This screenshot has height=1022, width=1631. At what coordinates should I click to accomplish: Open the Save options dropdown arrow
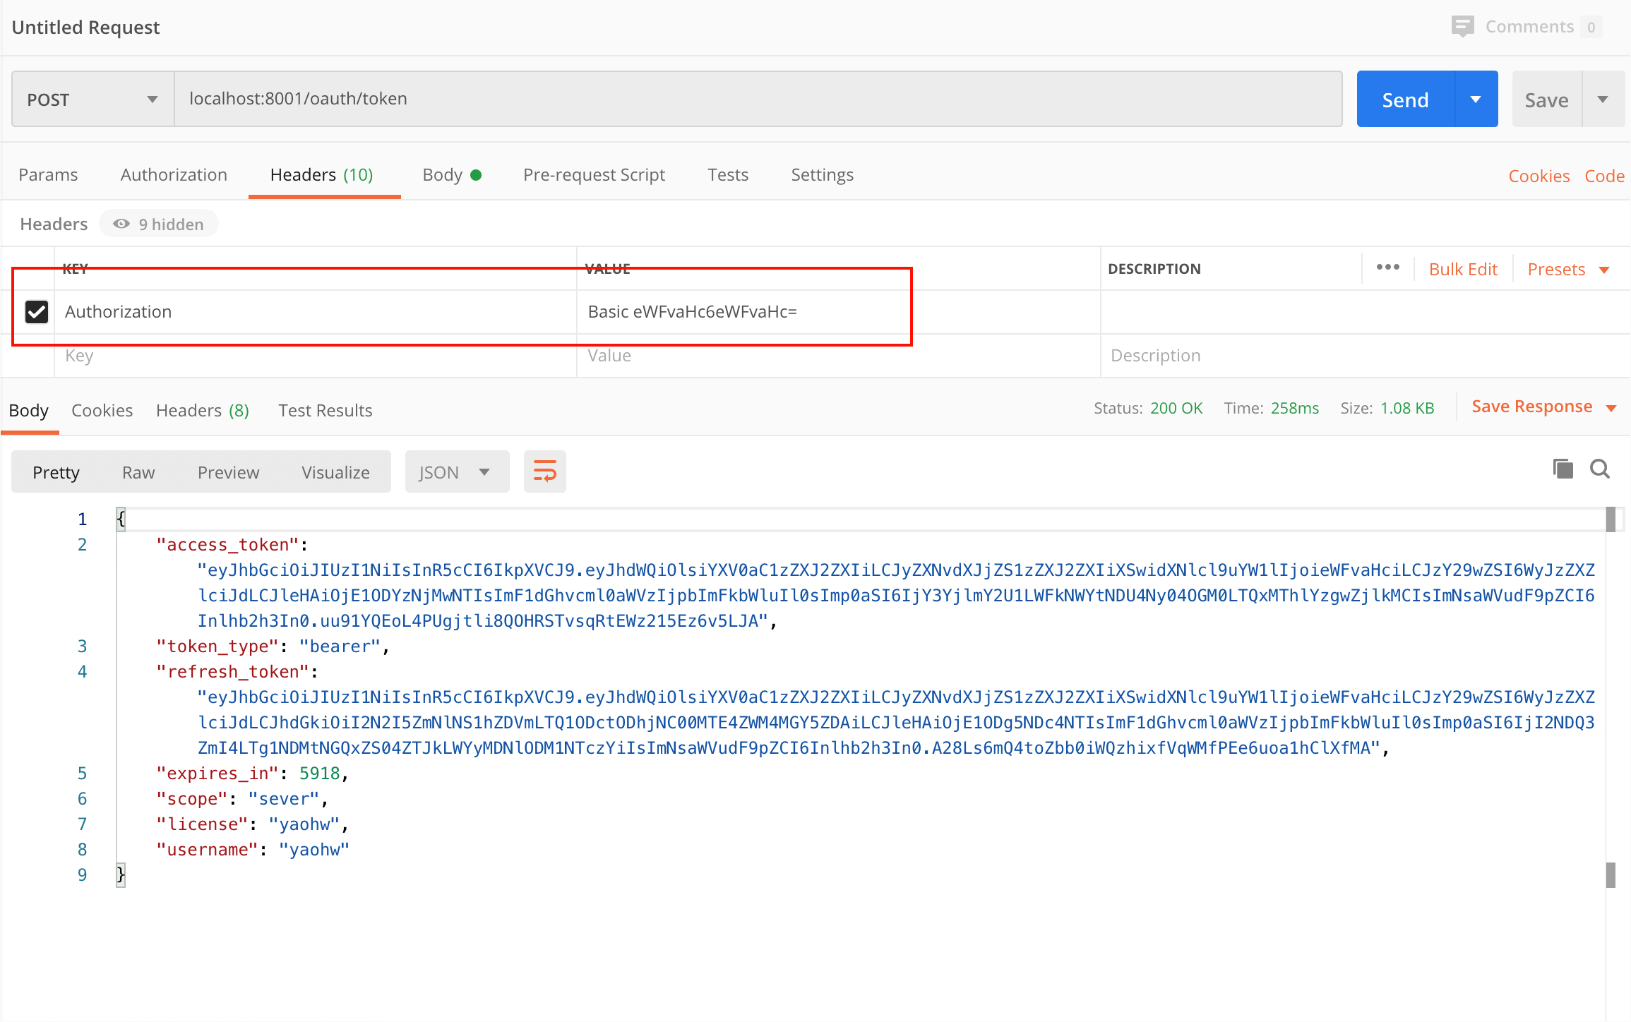coord(1603,100)
